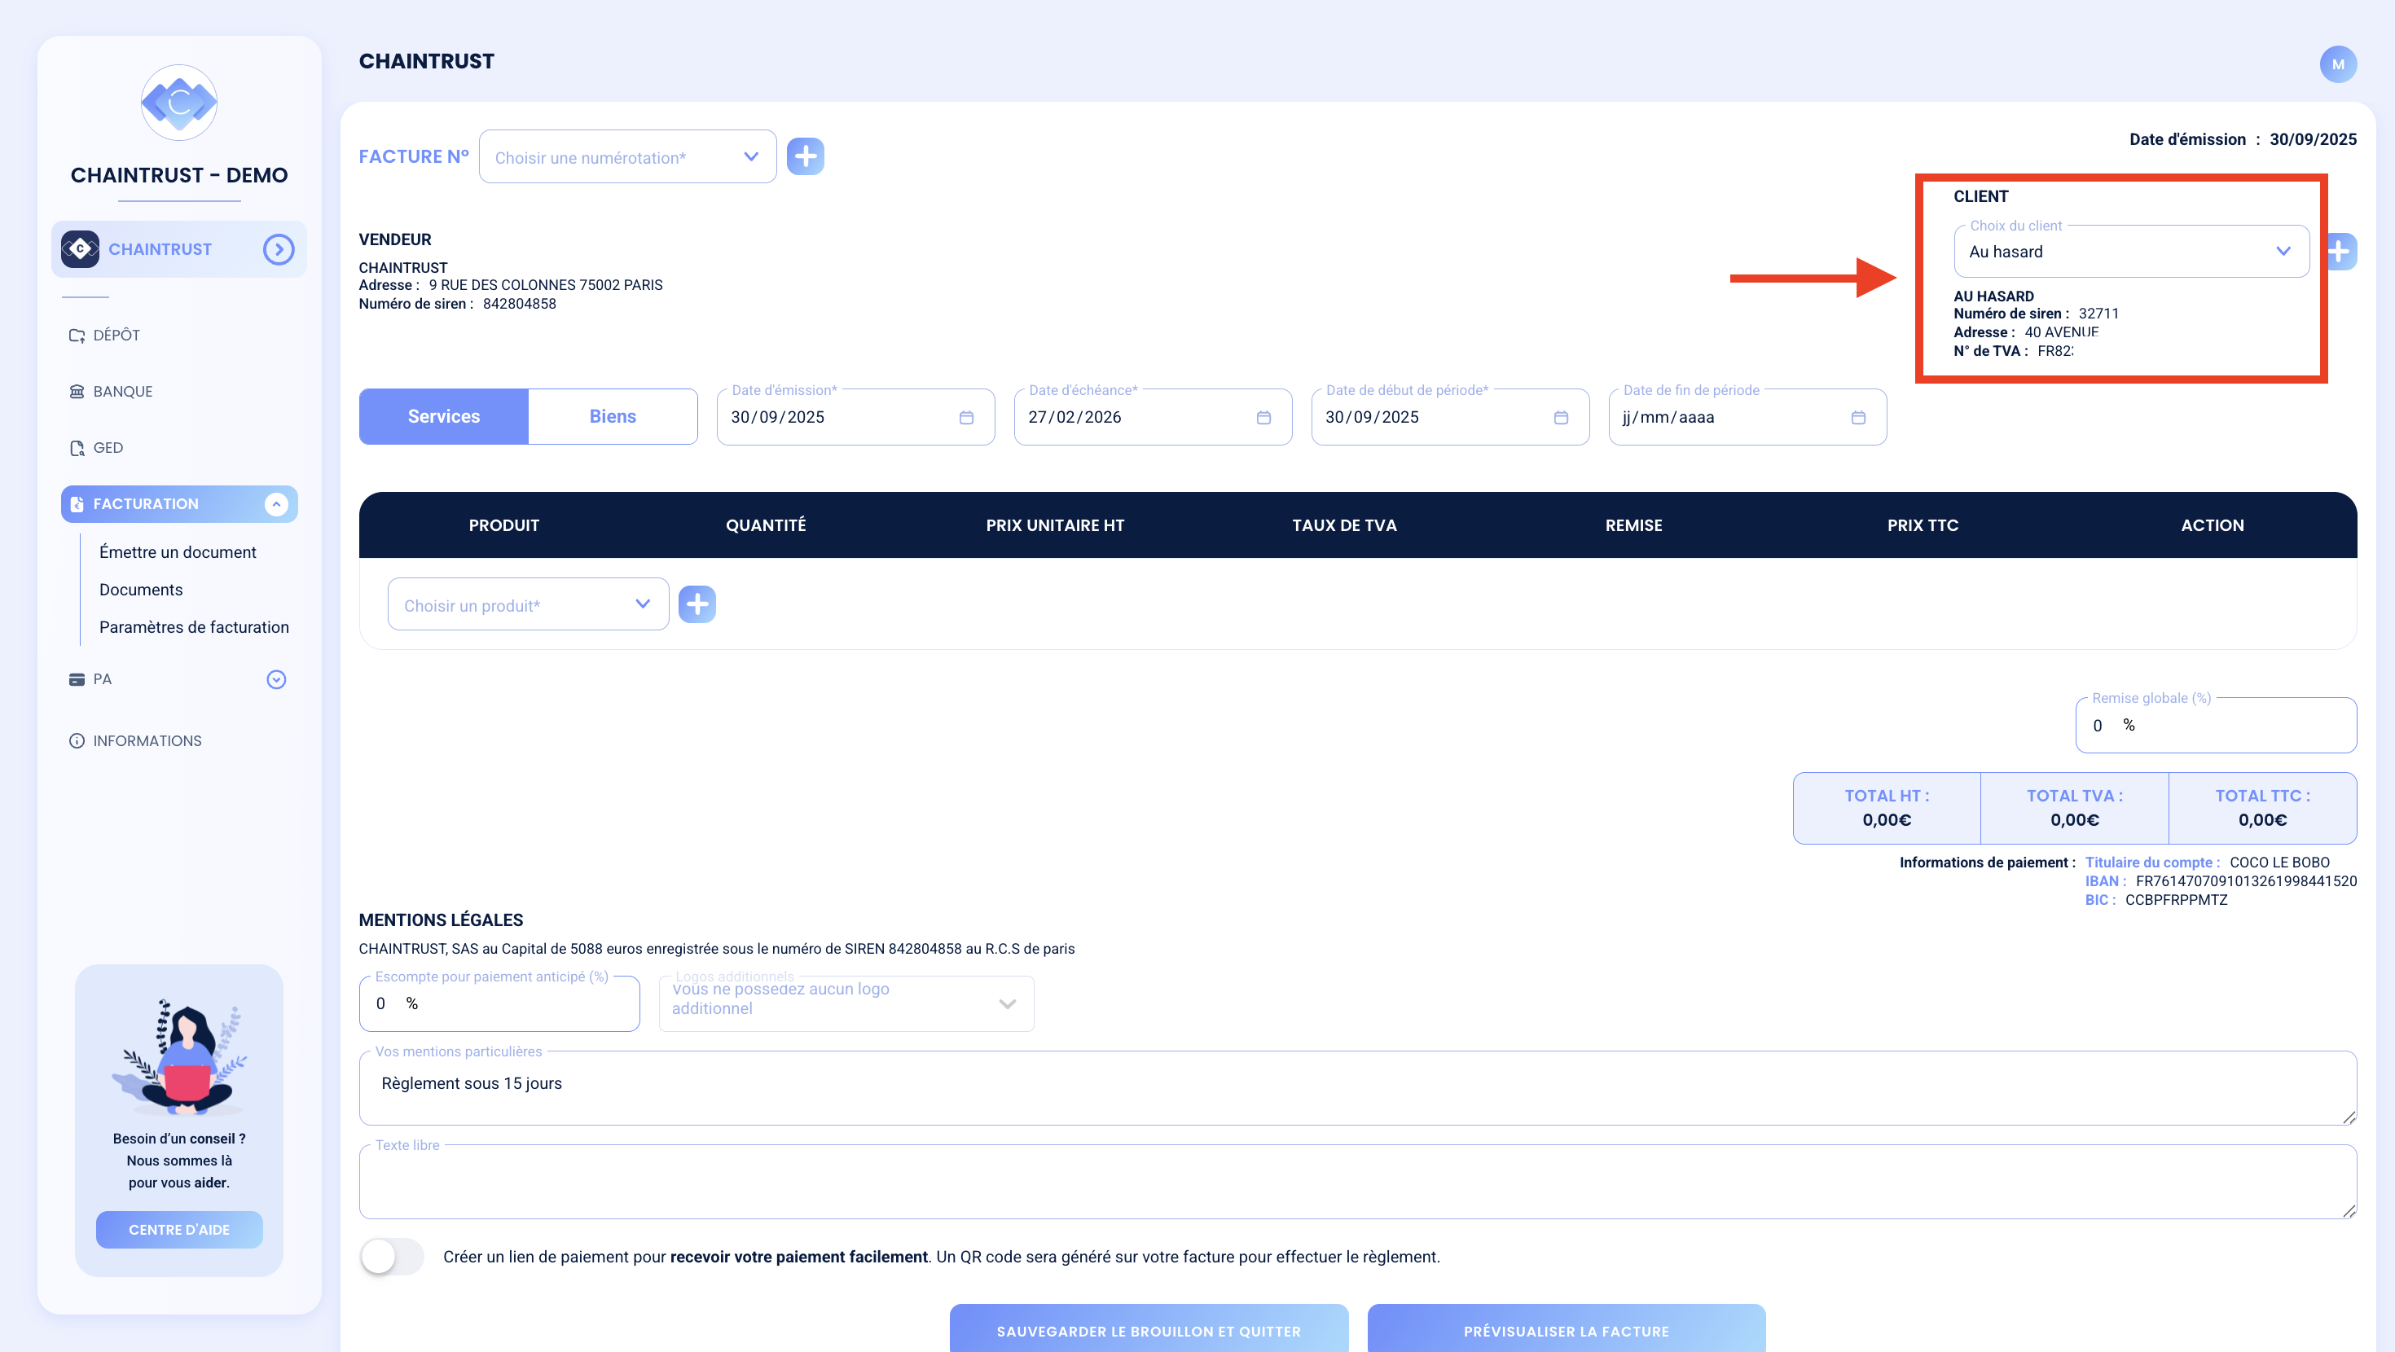Viewport: 2395px width, 1352px height.
Task: Select the Biens tab
Action: pyautogui.click(x=613, y=416)
